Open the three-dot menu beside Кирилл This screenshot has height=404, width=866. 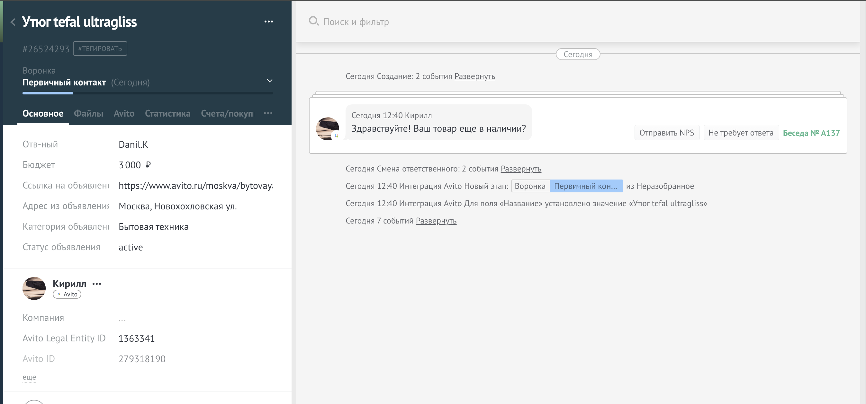pyautogui.click(x=97, y=284)
